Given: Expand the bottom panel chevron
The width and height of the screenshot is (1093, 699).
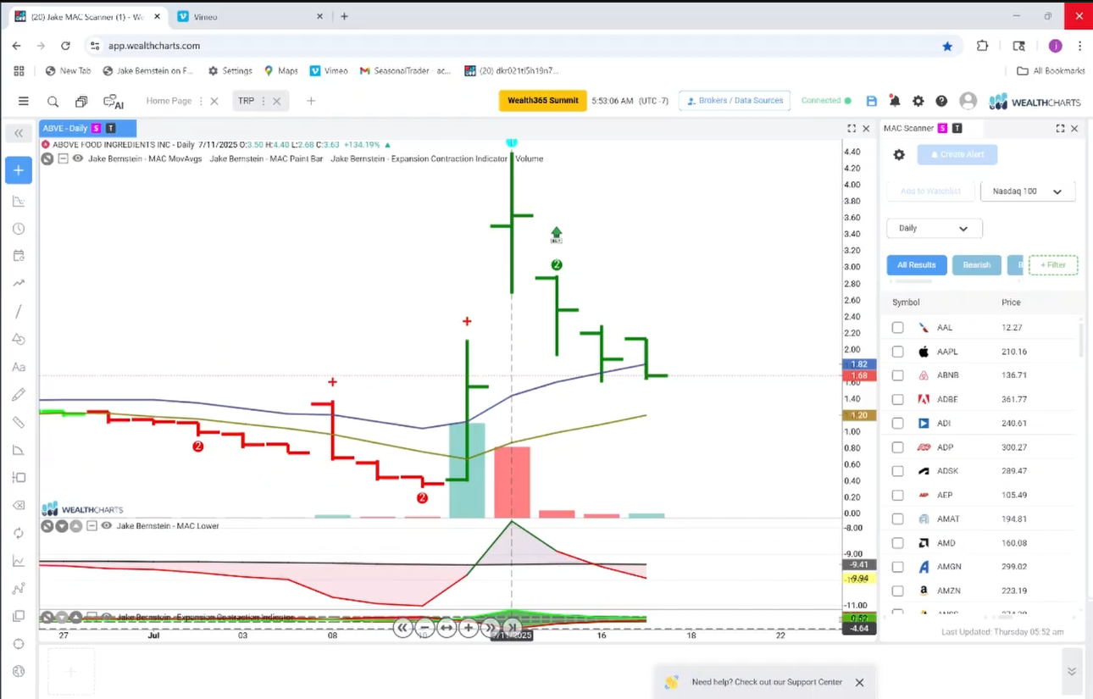Looking at the screenshot, I should coord(1072,671).
